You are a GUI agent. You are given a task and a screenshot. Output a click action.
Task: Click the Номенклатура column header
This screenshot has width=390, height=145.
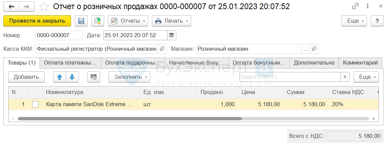pos(91,92)
